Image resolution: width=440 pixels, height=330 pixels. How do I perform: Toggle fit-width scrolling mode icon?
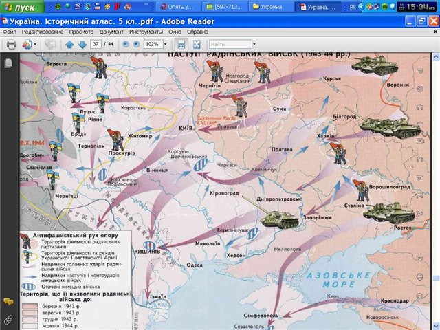pos(181,44)
